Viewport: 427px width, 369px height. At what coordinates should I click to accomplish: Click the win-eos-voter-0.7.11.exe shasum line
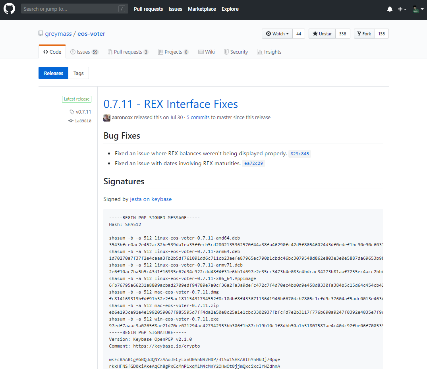(164, 319)
